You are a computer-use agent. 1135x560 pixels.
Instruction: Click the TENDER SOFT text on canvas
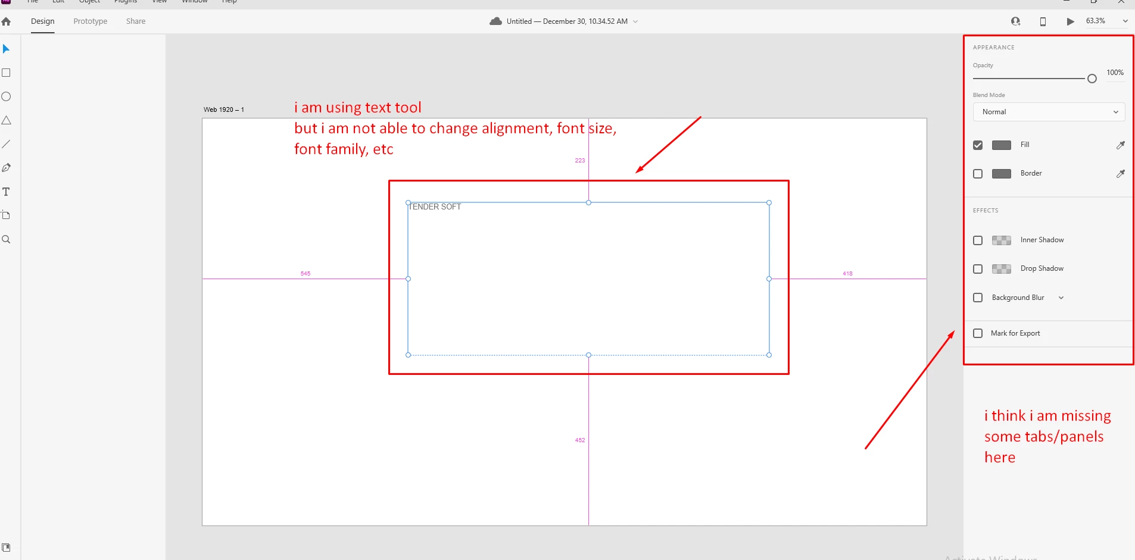point(435,207)
